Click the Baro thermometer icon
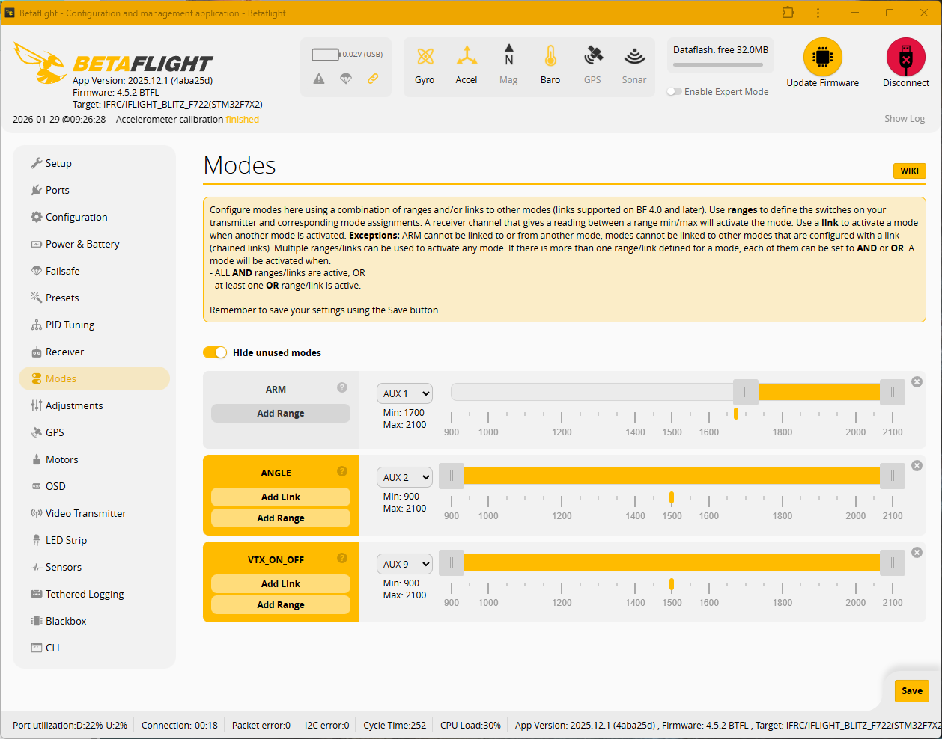Viewport: 942px width, 739px height. [550, 57]
